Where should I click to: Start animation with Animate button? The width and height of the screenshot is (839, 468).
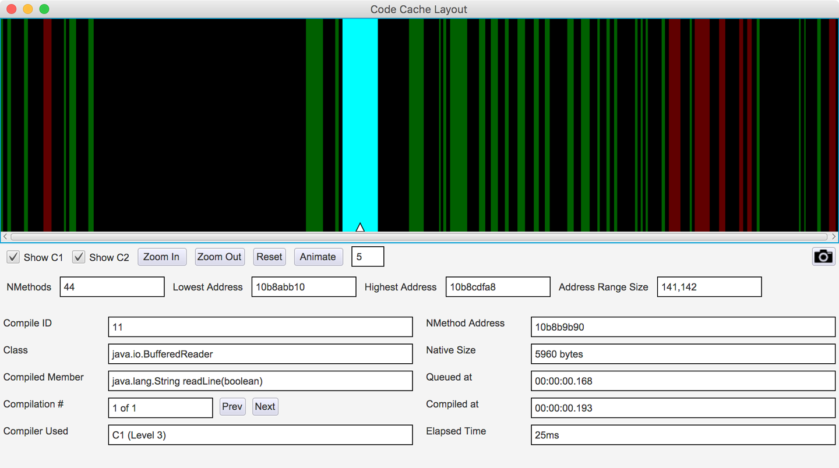pos(318,257)
